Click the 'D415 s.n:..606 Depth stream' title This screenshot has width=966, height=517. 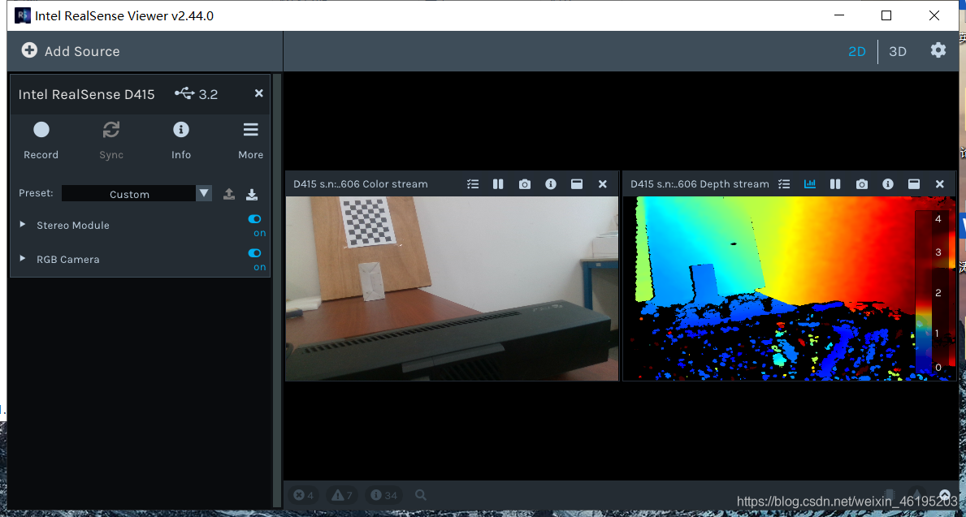(700, 184)
